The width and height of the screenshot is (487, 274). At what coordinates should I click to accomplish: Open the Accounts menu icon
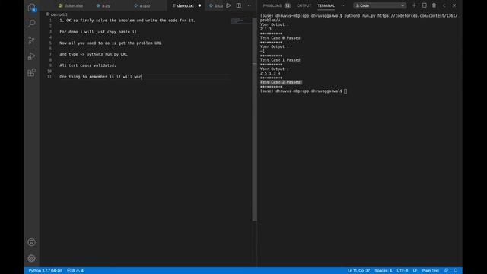(x=32, y=242)
